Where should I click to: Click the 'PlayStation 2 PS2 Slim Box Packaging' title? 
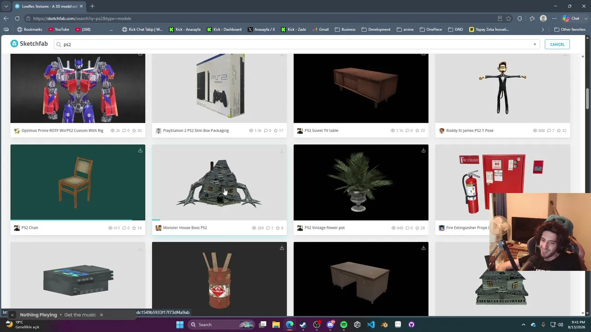point(196,130)
